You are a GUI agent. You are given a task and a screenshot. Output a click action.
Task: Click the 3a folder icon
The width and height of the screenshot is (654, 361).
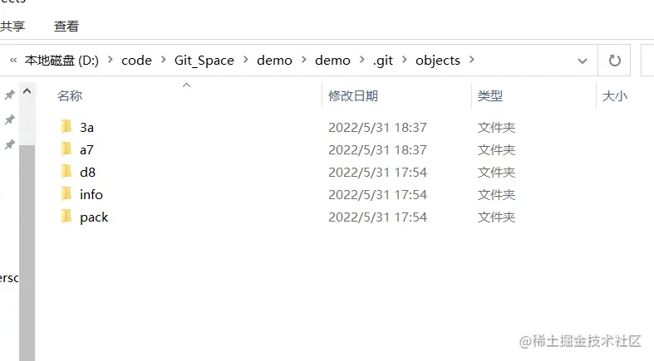tap(67, 127)
